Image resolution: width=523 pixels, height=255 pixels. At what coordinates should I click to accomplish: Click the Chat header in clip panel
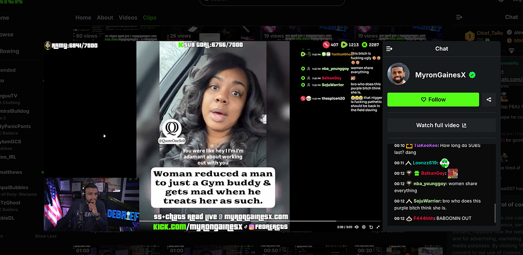coord(441,48)
